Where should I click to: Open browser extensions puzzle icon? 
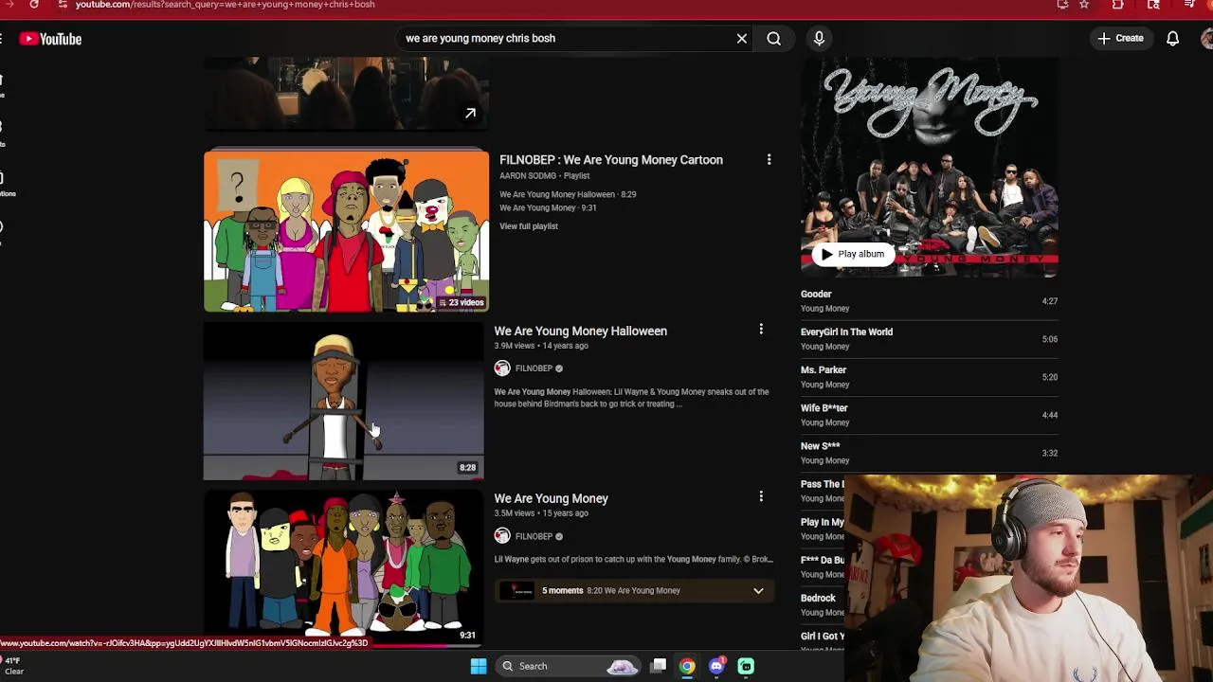coord(1118,5)
